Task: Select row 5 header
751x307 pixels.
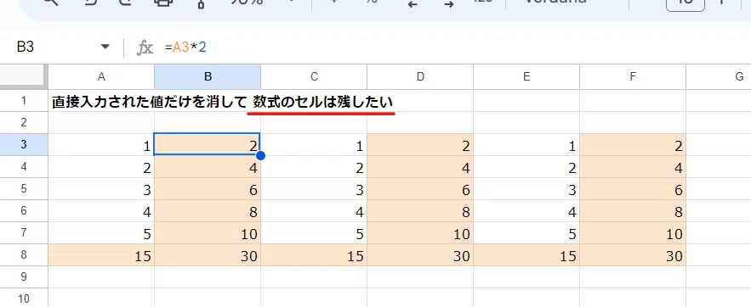Action: click(x=24, y=188)
